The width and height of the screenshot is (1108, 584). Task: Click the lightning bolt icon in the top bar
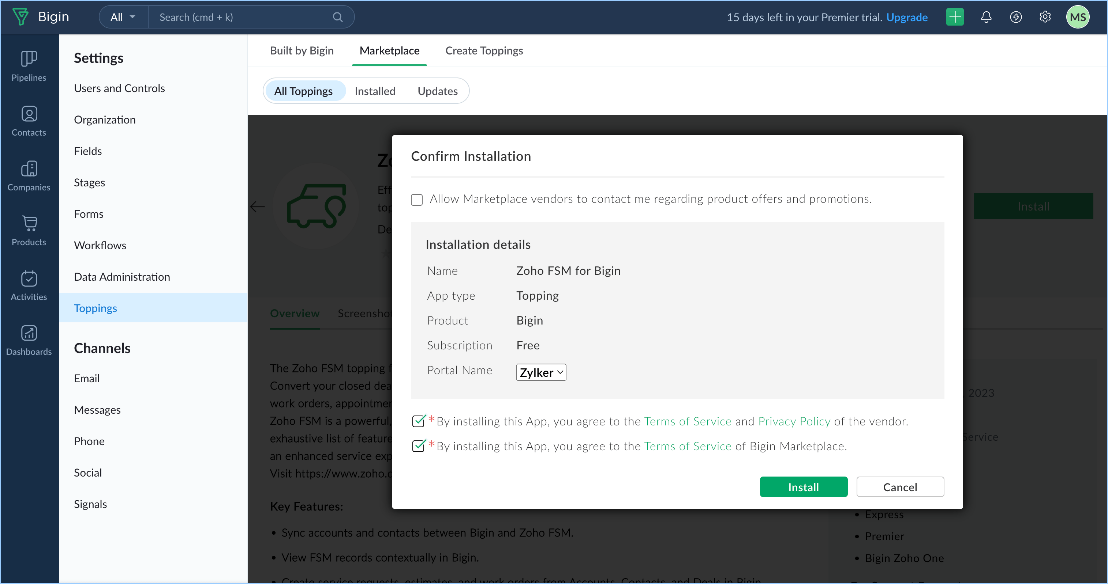pyautogui.click(x=1016, y=17)
